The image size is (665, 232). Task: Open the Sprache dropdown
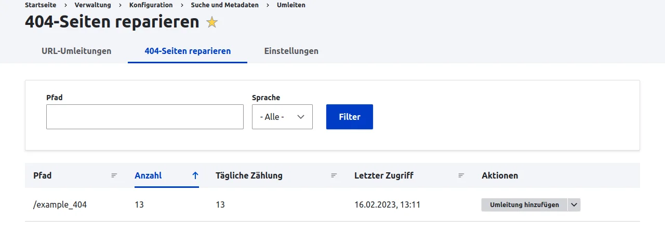pos(282,117)
